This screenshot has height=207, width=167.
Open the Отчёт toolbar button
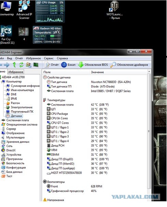click(52, 65)
